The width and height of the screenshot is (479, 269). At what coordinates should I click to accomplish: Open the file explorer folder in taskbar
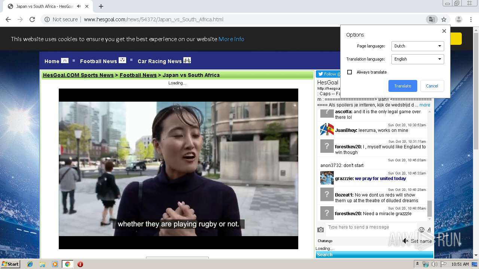pyautogui.click(x=42, y=264)
